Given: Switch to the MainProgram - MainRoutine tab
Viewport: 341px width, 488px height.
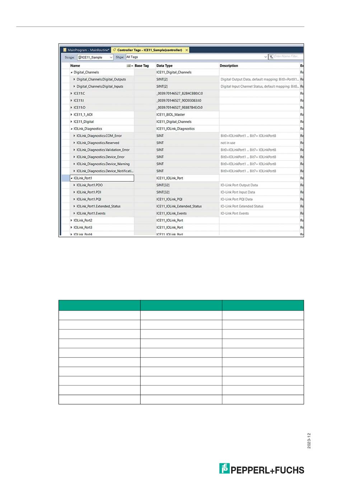Looking at the screenshot, I should tap(86, 50).
